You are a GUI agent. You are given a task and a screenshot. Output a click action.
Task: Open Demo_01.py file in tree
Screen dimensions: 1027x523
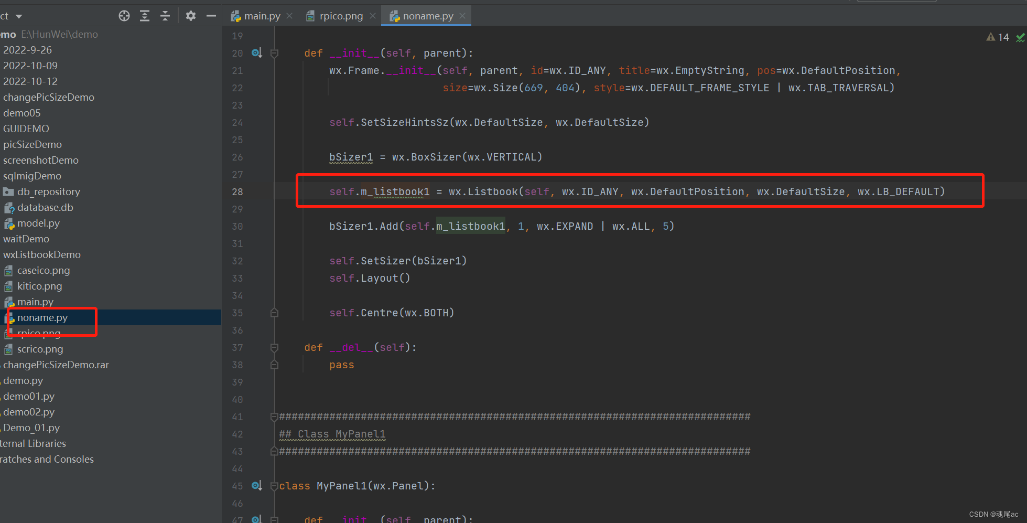click(31, 428)
